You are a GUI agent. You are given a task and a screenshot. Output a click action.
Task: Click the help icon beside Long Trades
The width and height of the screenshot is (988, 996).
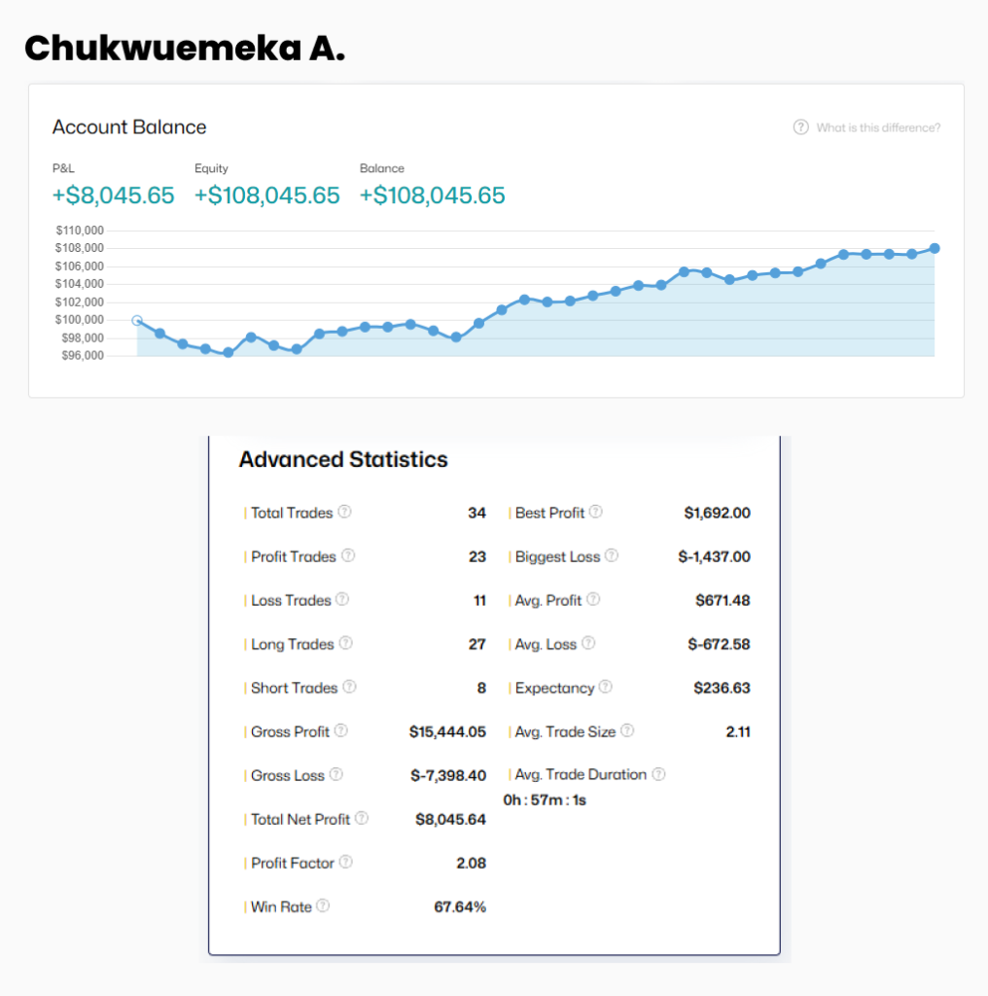pos(345,644)
